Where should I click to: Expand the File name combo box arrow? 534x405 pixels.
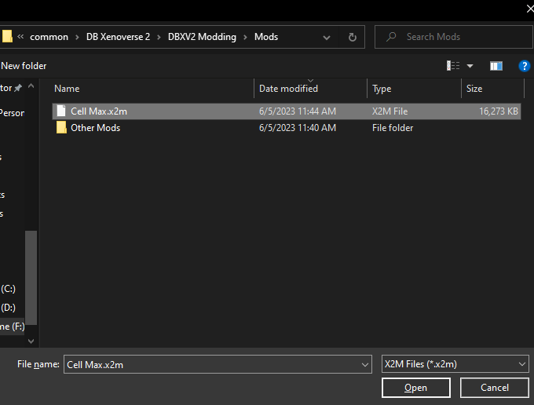point(364,364)
